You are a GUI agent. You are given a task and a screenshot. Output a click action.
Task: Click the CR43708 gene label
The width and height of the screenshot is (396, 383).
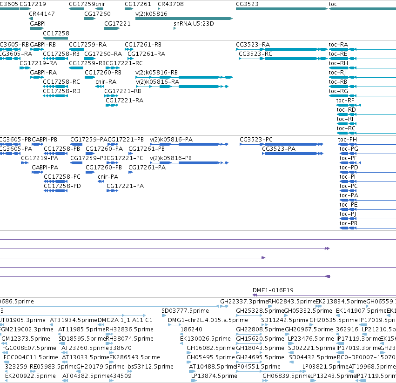pyautogui.click(x=171, y=4)
